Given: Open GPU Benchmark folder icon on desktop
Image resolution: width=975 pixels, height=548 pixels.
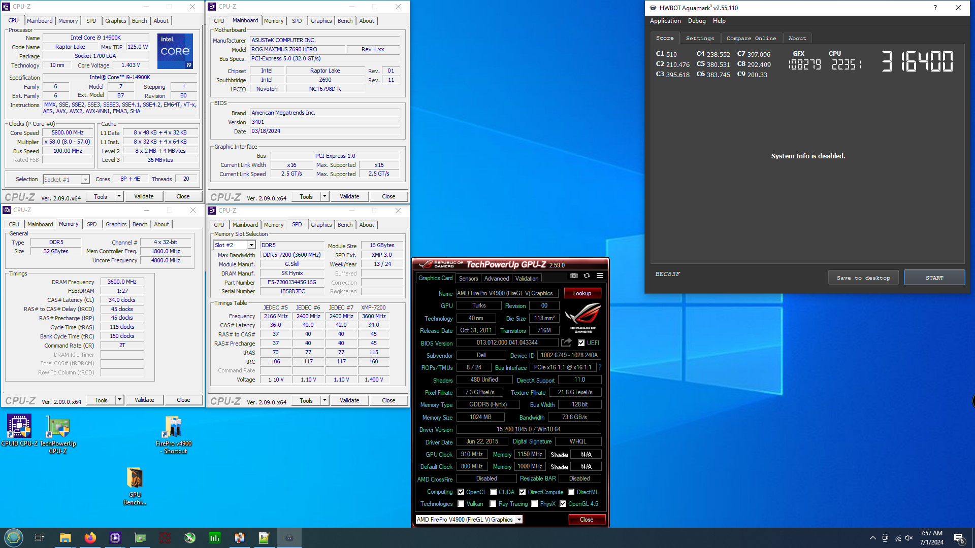Looking at the screenshot, I should pyautogui.click(x=135, y=486).
